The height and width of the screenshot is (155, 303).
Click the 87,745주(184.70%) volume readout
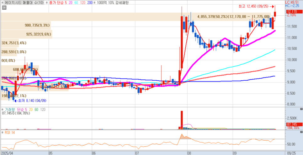pyautogui.click(x=16, y=113)
